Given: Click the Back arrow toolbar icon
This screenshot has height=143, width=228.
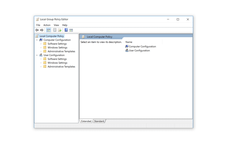Looking at the screenshot, I should point(37,30).
